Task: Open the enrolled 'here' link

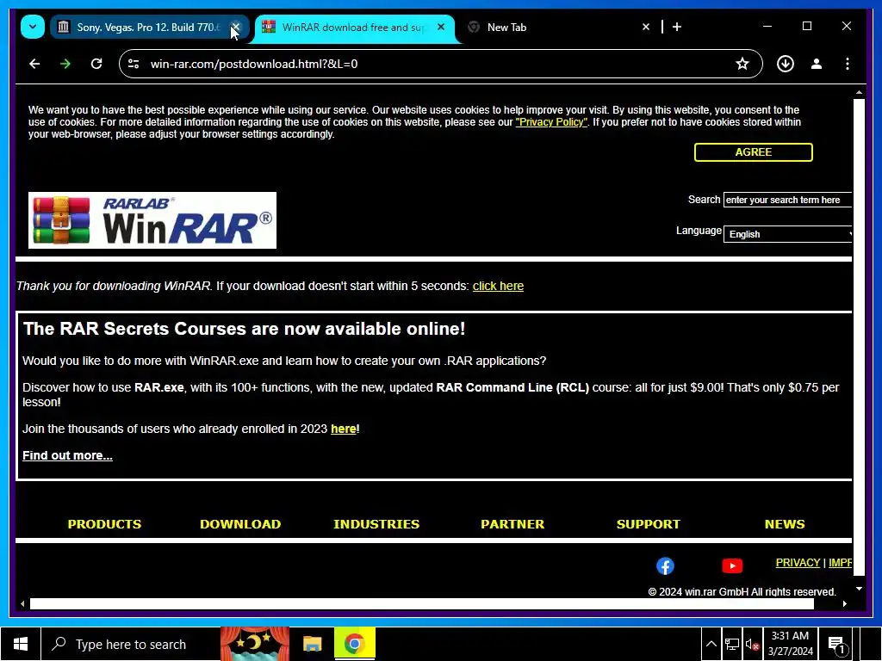Action: tap(343, 429)
